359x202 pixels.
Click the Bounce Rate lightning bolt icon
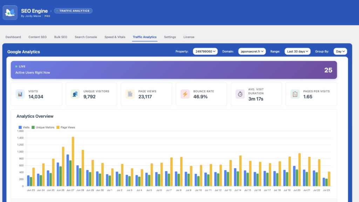(x=185, y=94)
